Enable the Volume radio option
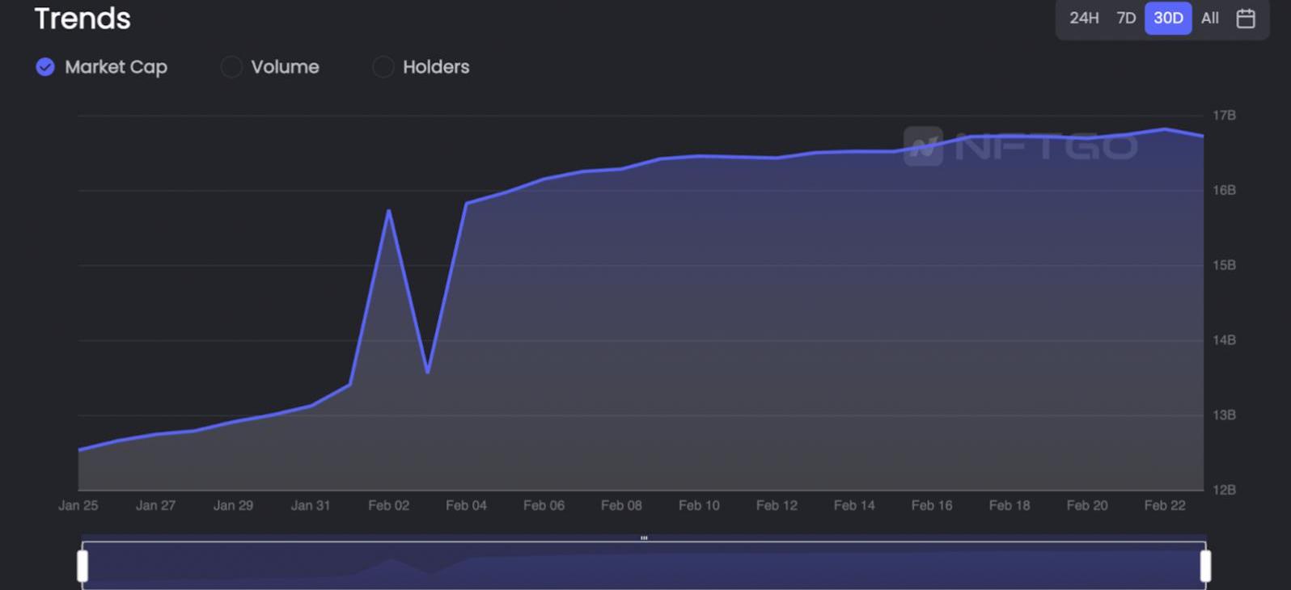The width and height of the screenshot is (1291, 590). click(231, 67)
